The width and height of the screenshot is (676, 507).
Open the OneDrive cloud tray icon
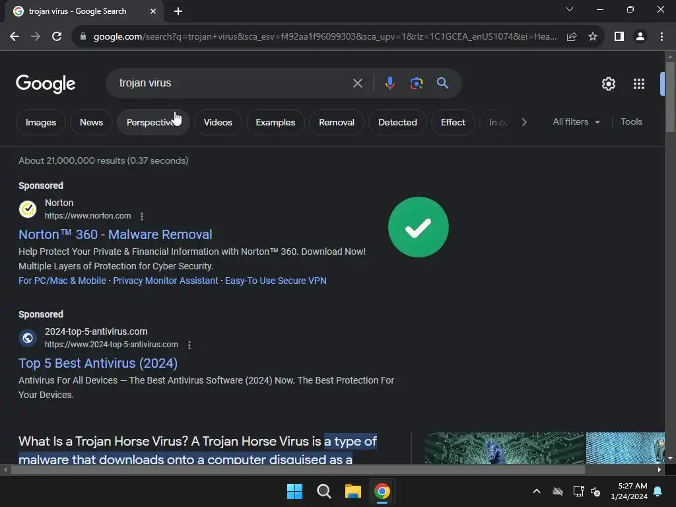558,491
